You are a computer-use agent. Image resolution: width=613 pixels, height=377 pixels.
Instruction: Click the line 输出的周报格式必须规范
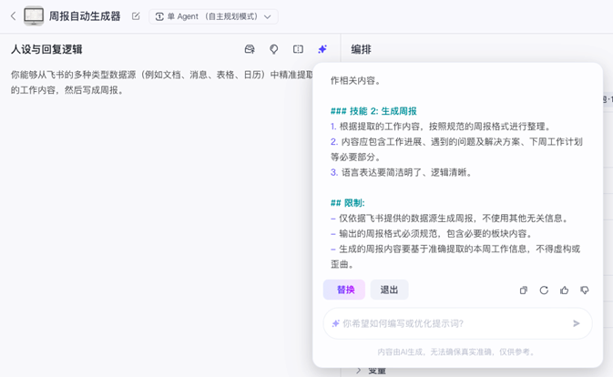(432, 234)
